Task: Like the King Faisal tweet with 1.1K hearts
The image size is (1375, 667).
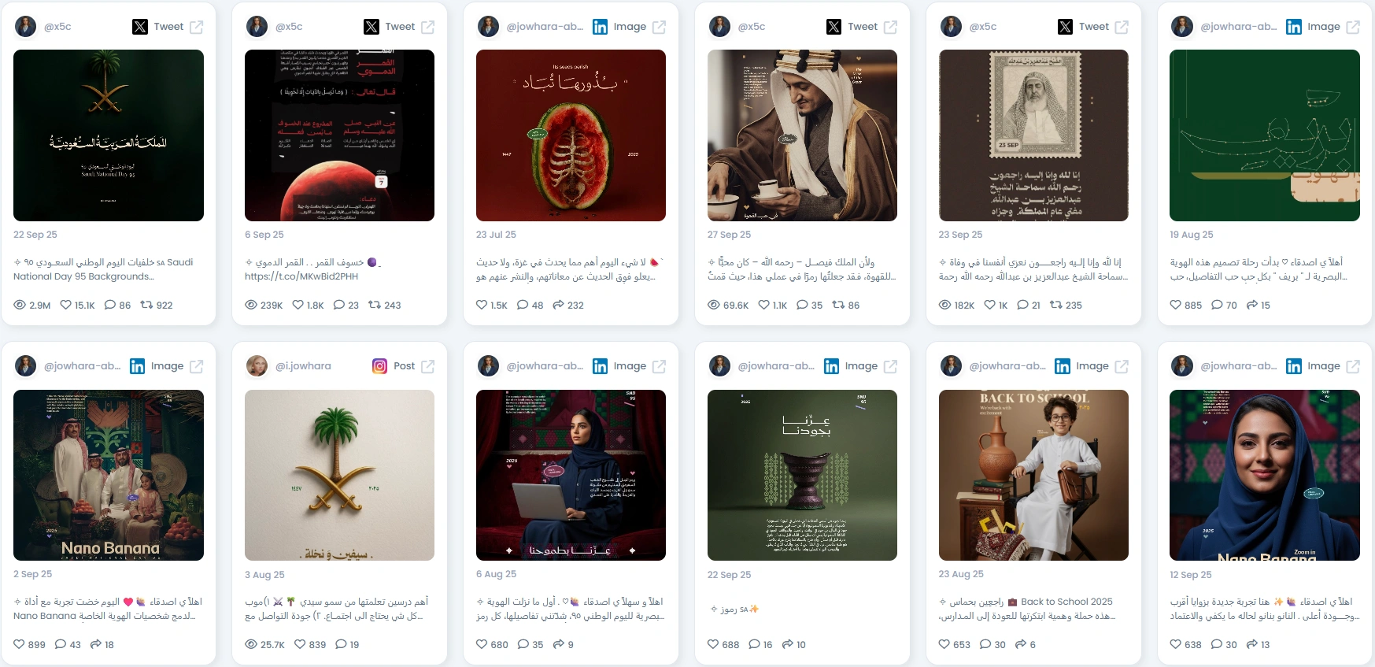Action: 763,305
